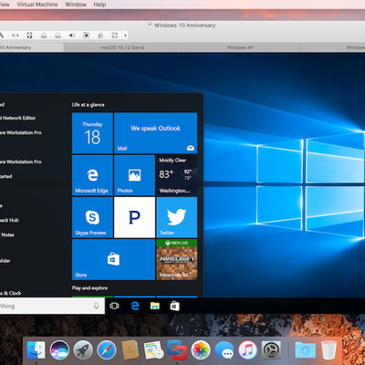The image size is (365, 365).
Task: Launch Safari from the Dock
Action: (x=107, y=349)
